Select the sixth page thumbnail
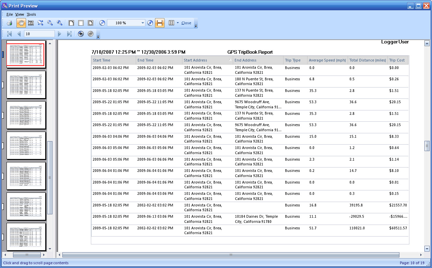 pos(26,206)
